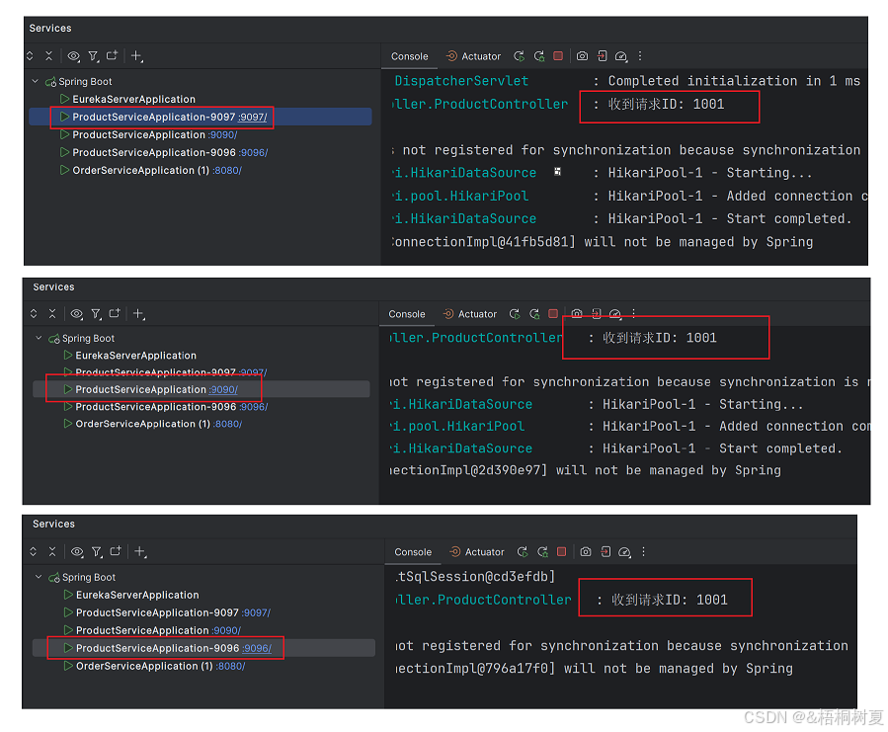
Task: Open the :9096/ link in bottom panel
Action: (x=257, y=649)
